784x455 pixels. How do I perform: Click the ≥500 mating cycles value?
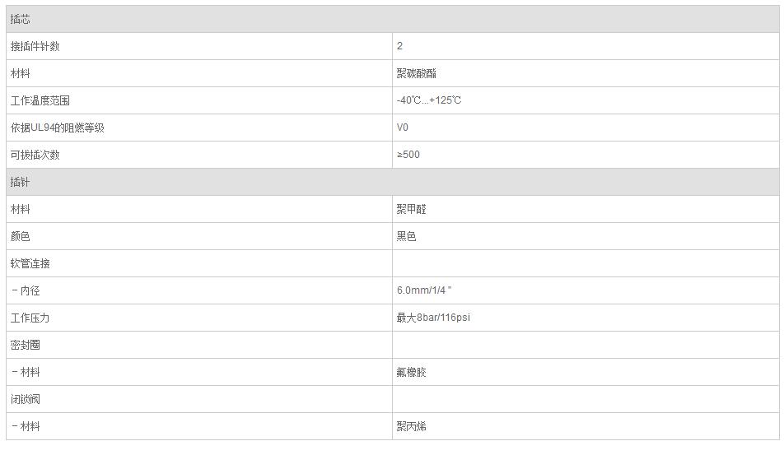pos(408,155)
